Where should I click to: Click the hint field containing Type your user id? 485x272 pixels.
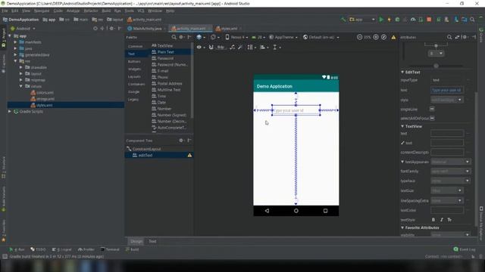pyautogui.click(x=446, y=91)
